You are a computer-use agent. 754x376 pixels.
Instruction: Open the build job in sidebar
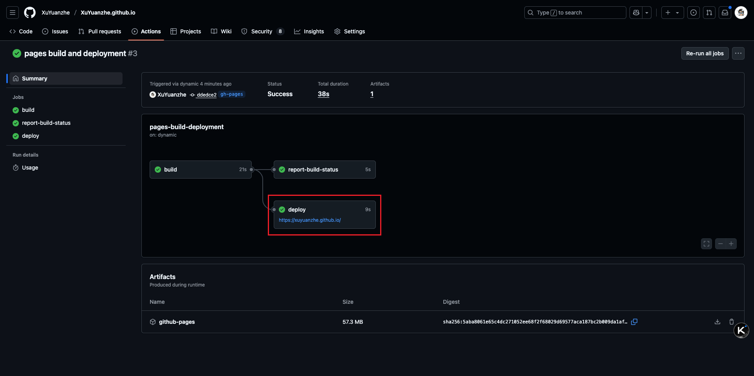(66, 110)
